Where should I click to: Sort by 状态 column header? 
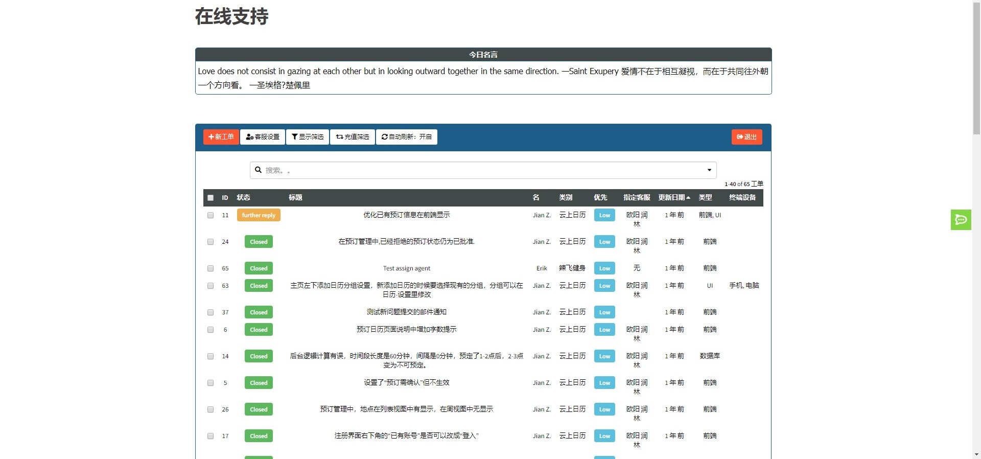pos(243,198)
